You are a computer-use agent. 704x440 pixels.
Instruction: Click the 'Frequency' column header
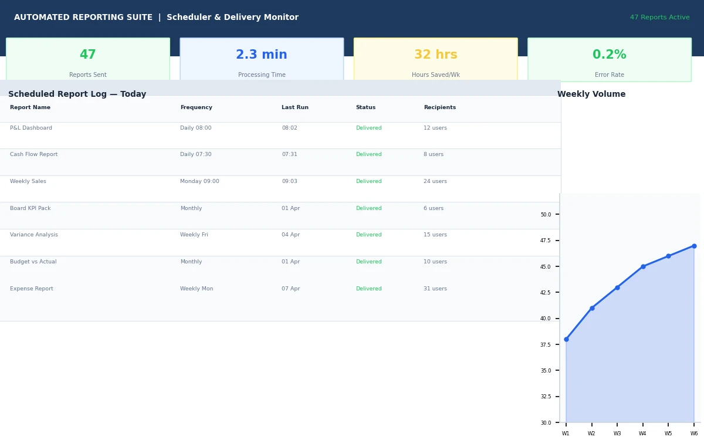[196, 108]
